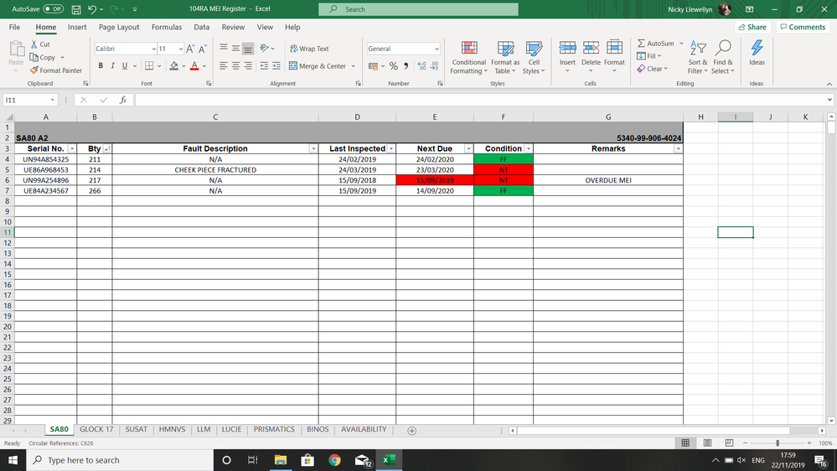837x471 pixels.
Task: Toggle Bold formatting
Action: click(x=101, y=65)
